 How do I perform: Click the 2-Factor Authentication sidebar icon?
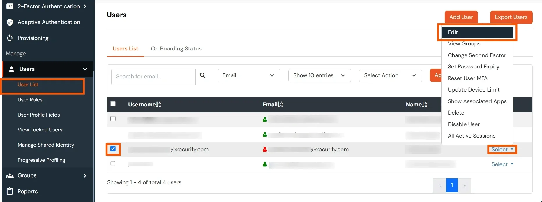[x=10, y=6]
